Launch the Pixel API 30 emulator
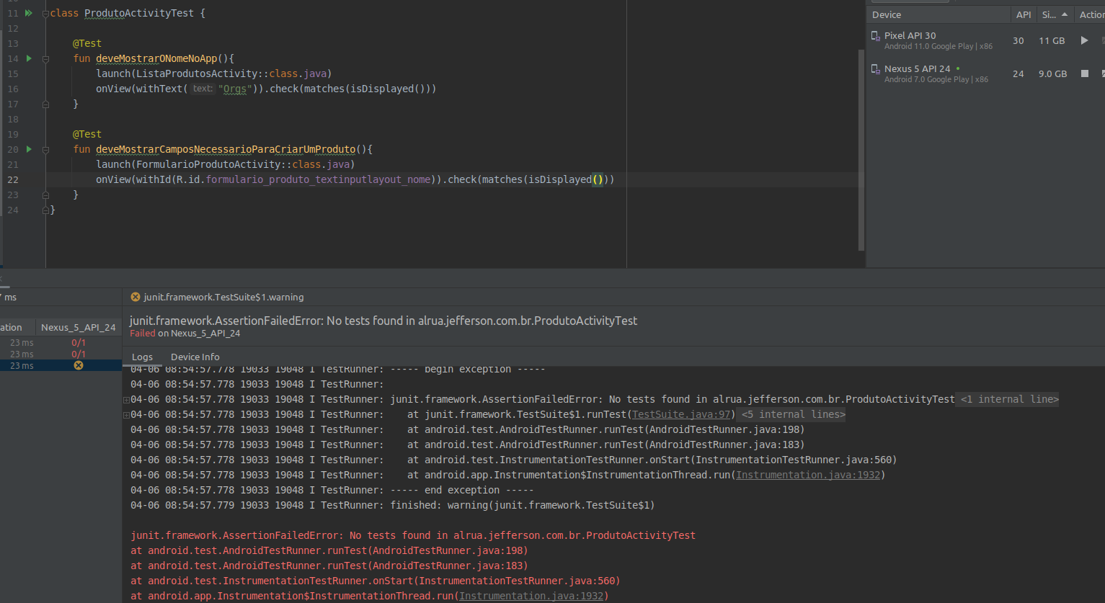Viewport: 1105px width, 603px height. pos(1084,40)
